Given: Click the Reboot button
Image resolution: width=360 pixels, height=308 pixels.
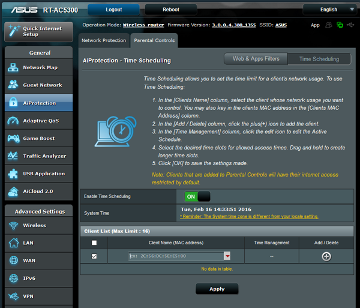Looking at the screenshot, I should point(171,10).
